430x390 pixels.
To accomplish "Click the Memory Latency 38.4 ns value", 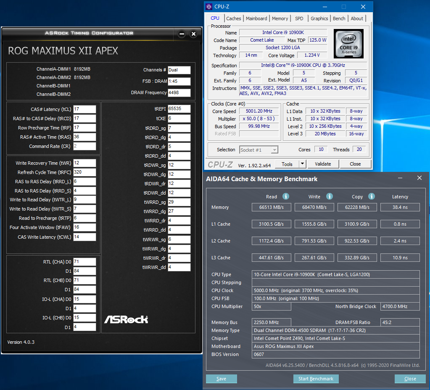I will point(400,207).
